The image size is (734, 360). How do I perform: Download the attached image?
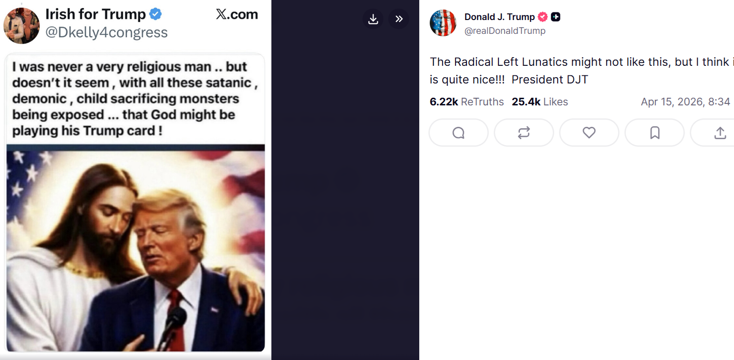point(373,19)
